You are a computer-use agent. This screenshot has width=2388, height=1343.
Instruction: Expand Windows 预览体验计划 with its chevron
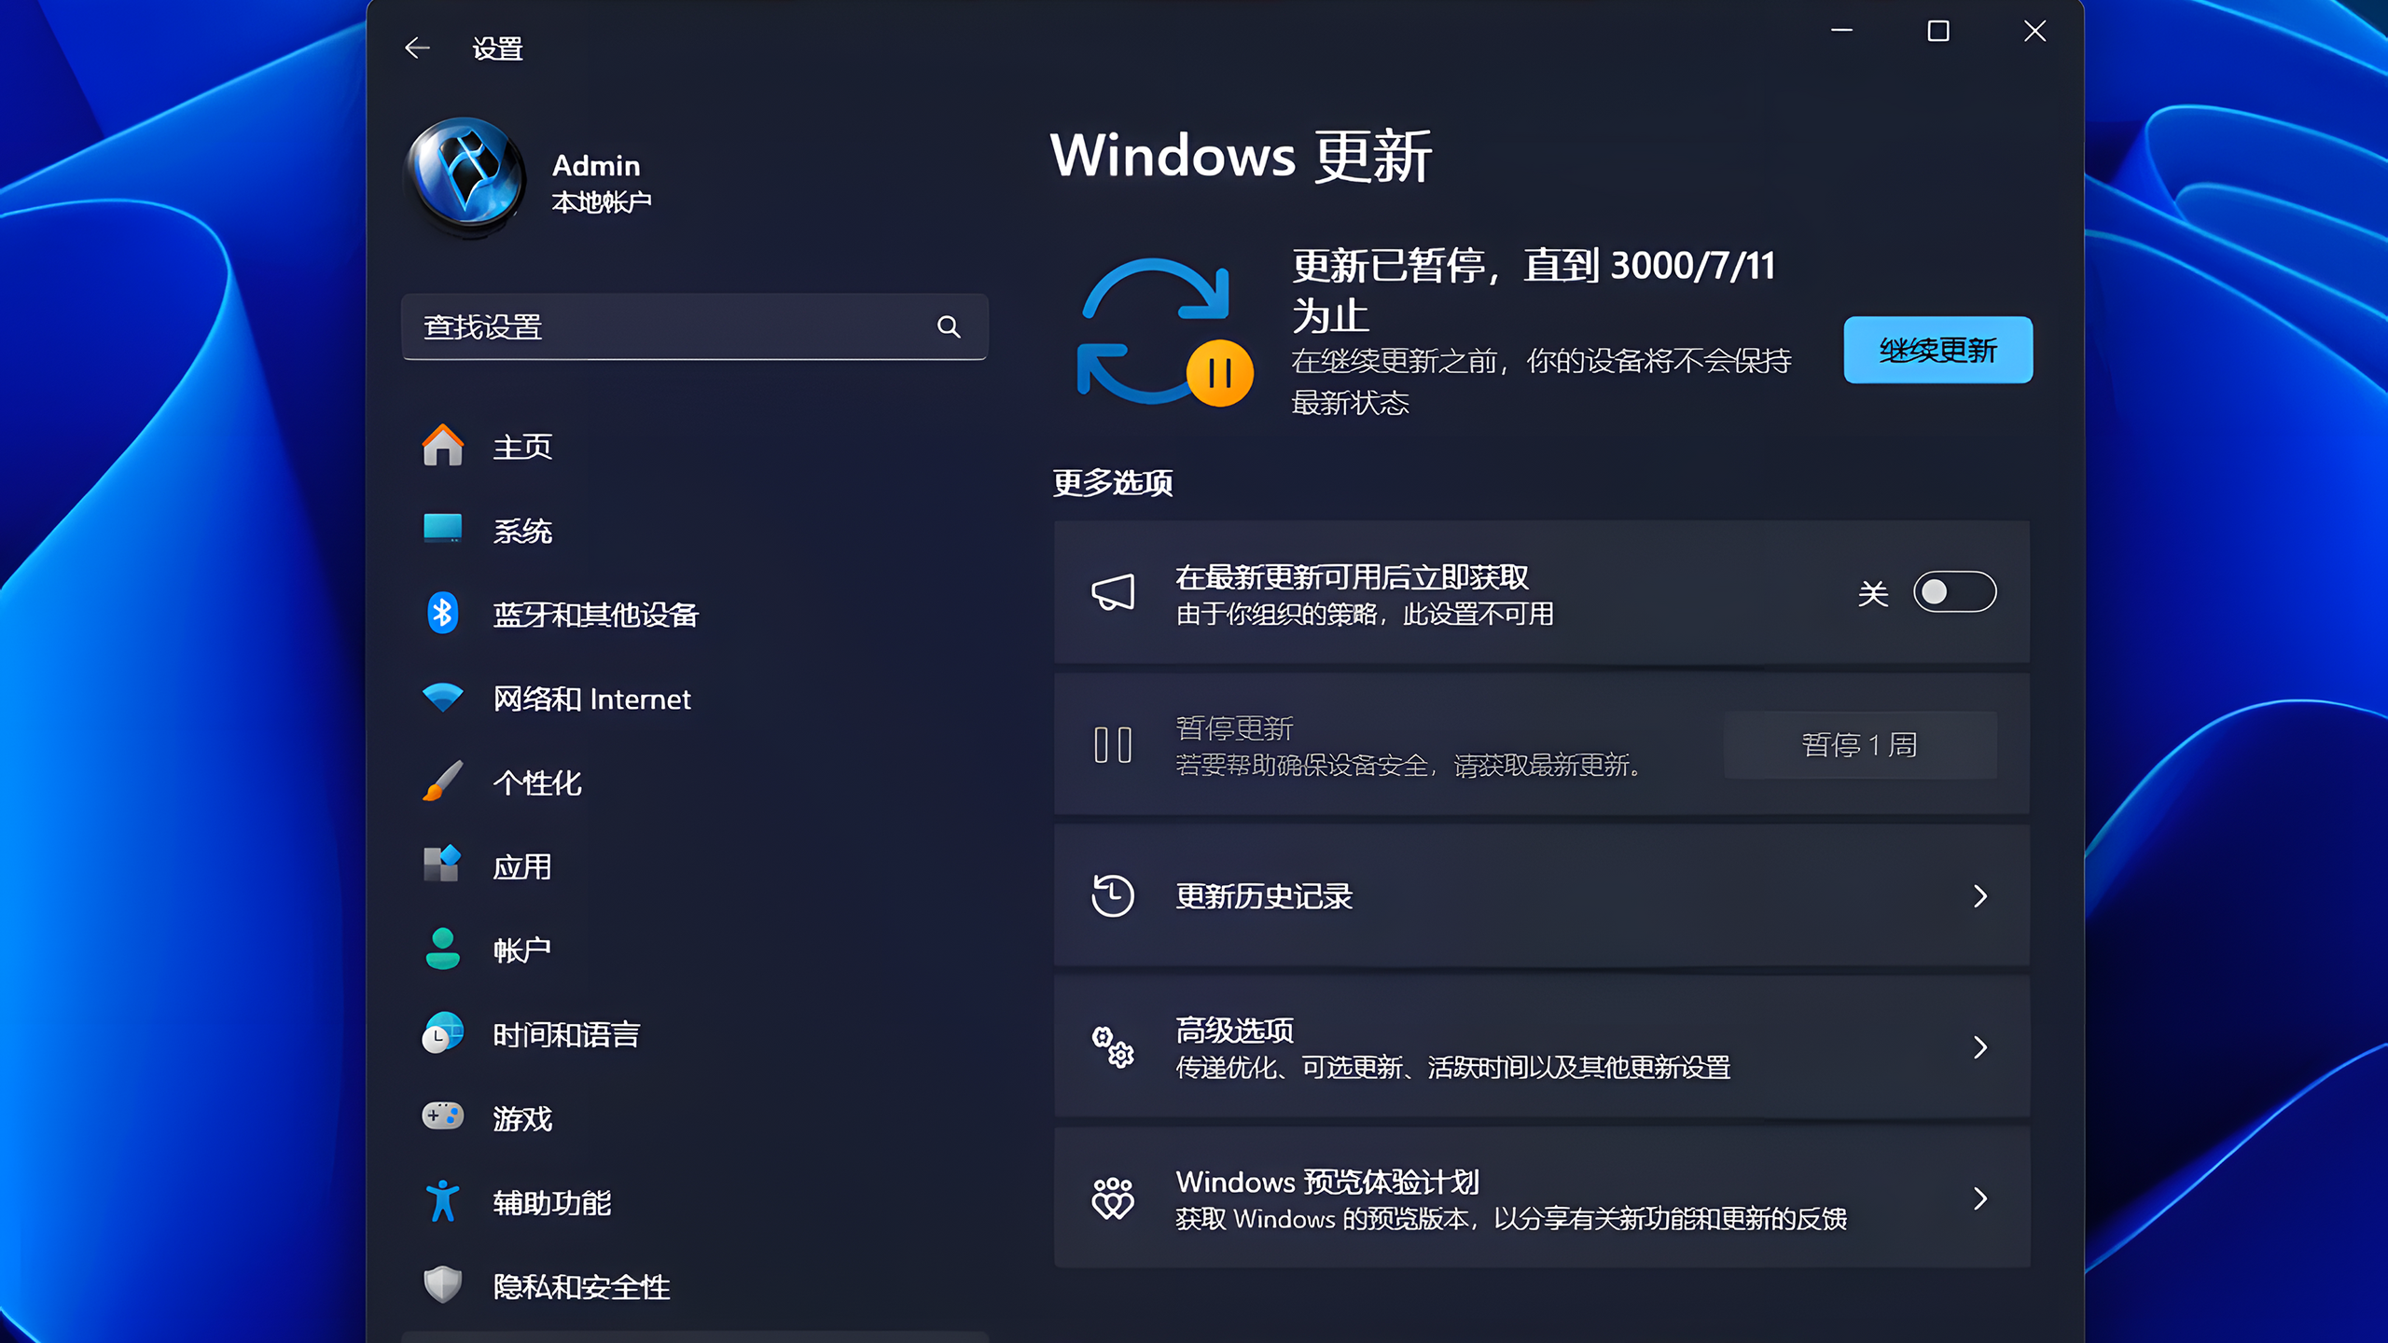(x=1980, y=1198)
